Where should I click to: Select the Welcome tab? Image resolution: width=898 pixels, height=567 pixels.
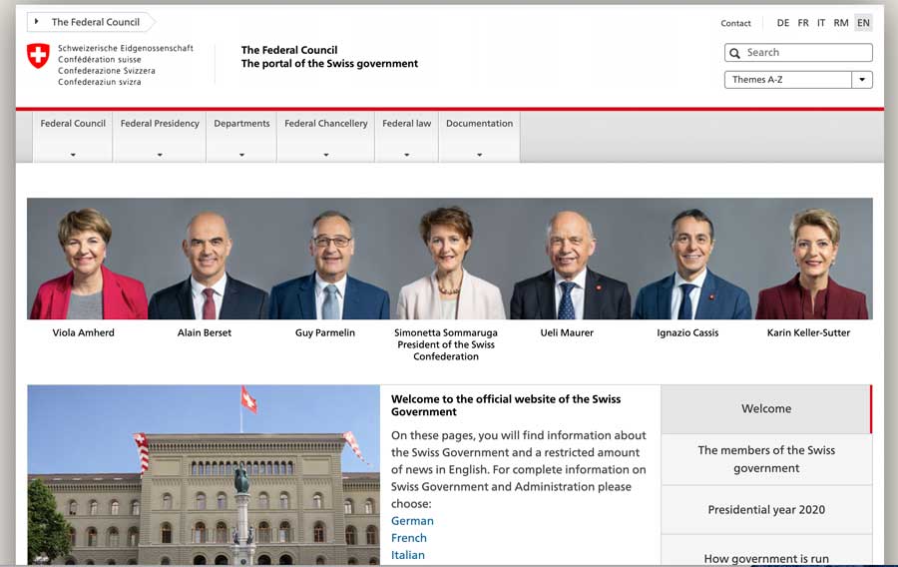(x=766, y=409)
